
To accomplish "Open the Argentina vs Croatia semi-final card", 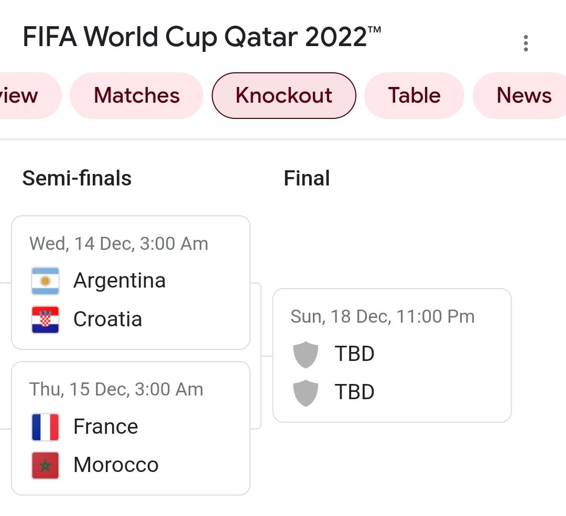I will tap(130, 282).
